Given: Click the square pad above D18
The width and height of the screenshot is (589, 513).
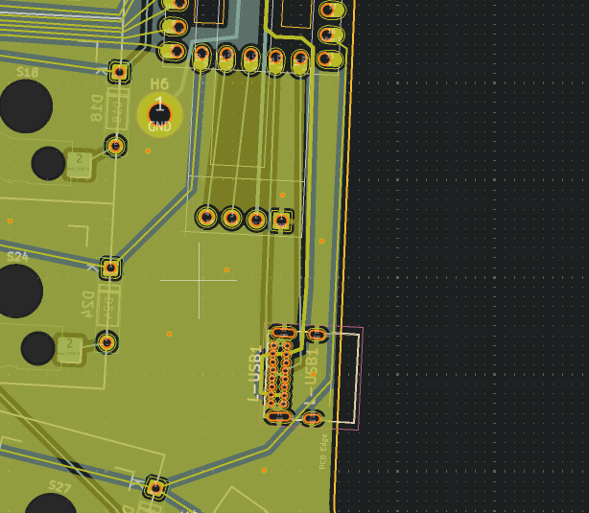Looking at the screenshot, I should click(119, 71).
